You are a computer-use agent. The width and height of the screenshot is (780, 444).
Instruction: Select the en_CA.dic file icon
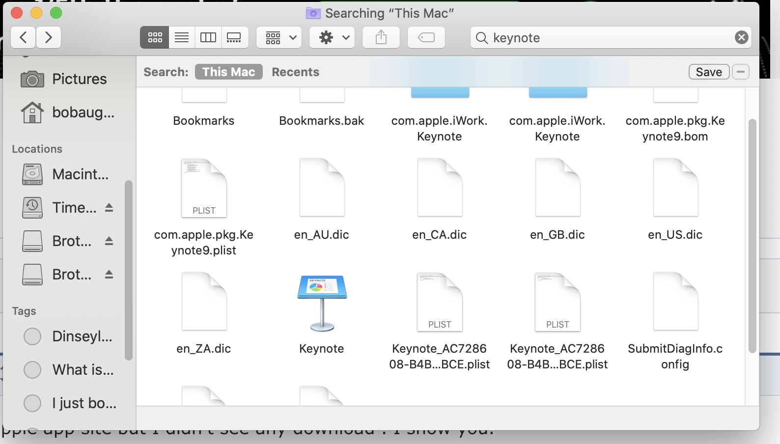(440, 188)
